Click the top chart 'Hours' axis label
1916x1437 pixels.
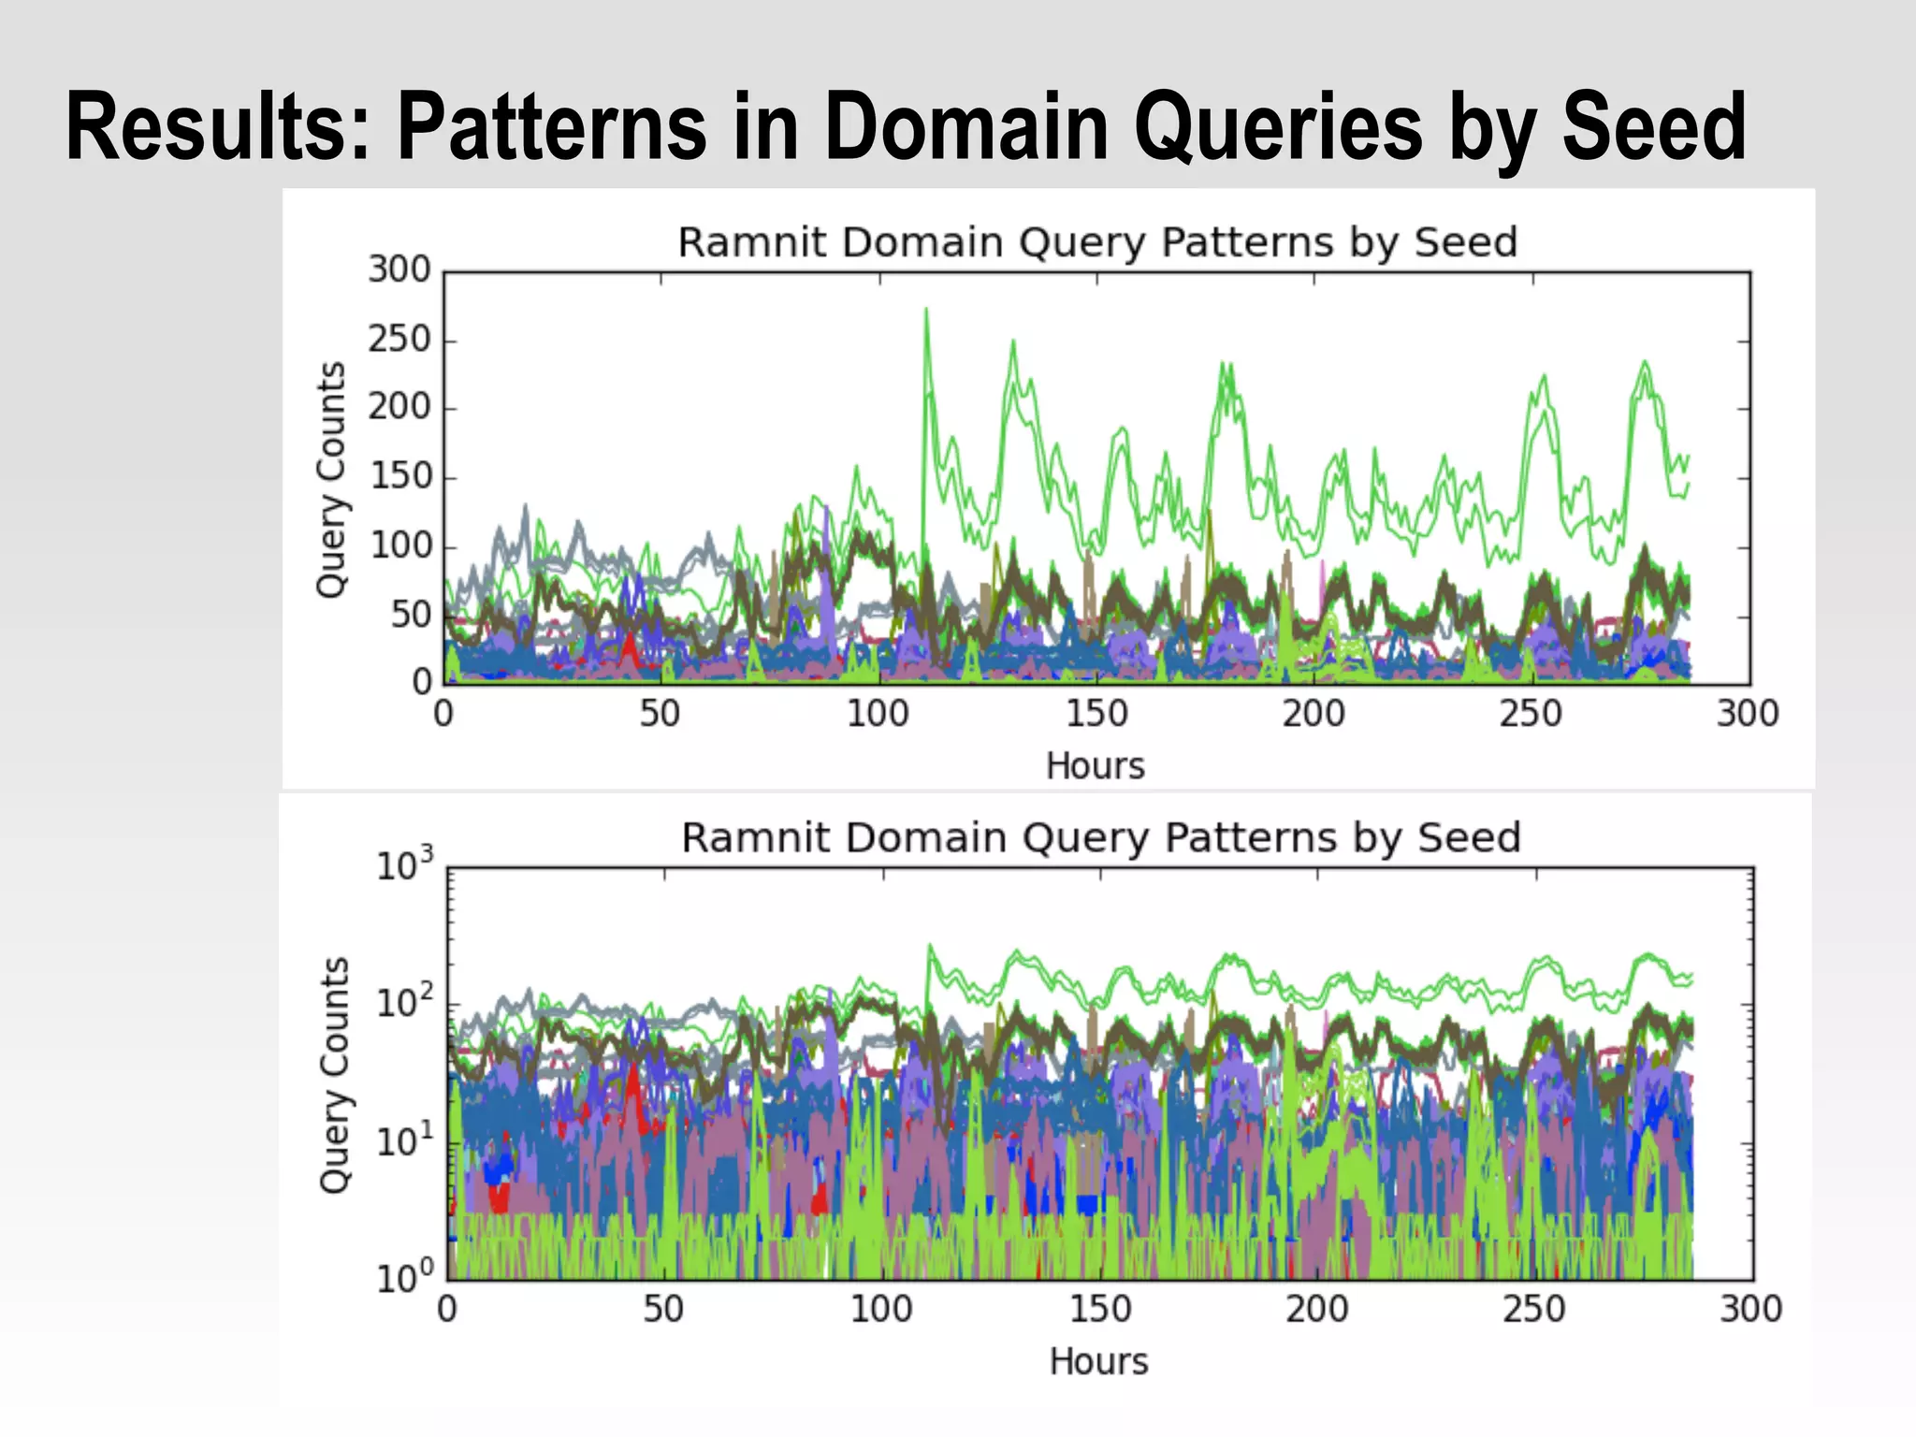(1095, 766)
